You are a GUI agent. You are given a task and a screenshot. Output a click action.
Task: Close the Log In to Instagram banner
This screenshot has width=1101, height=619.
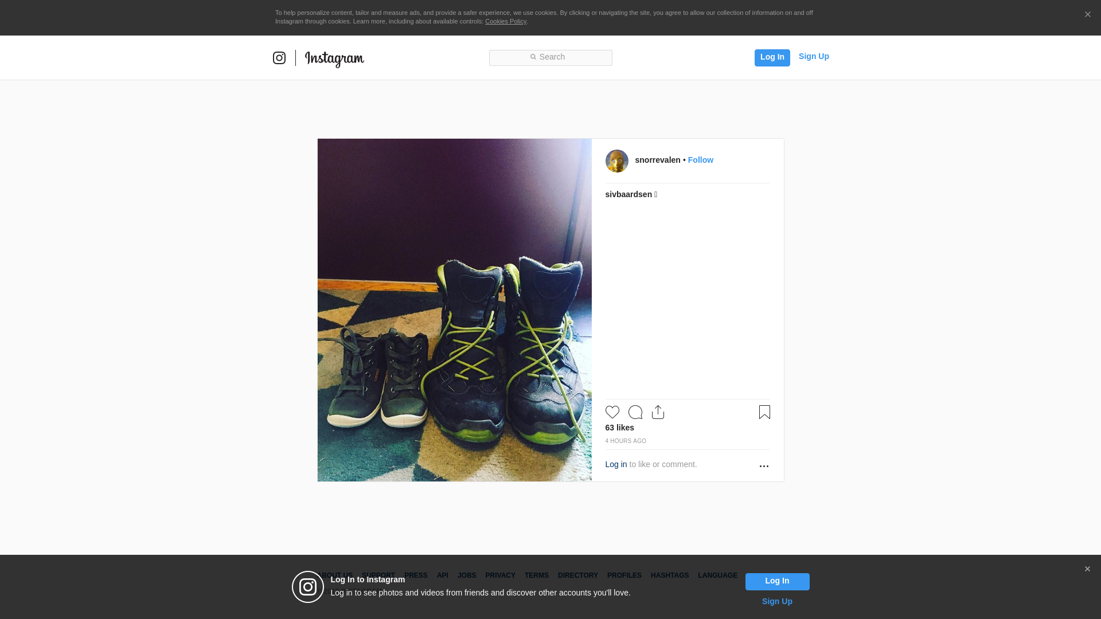[x=1087, y=569]
